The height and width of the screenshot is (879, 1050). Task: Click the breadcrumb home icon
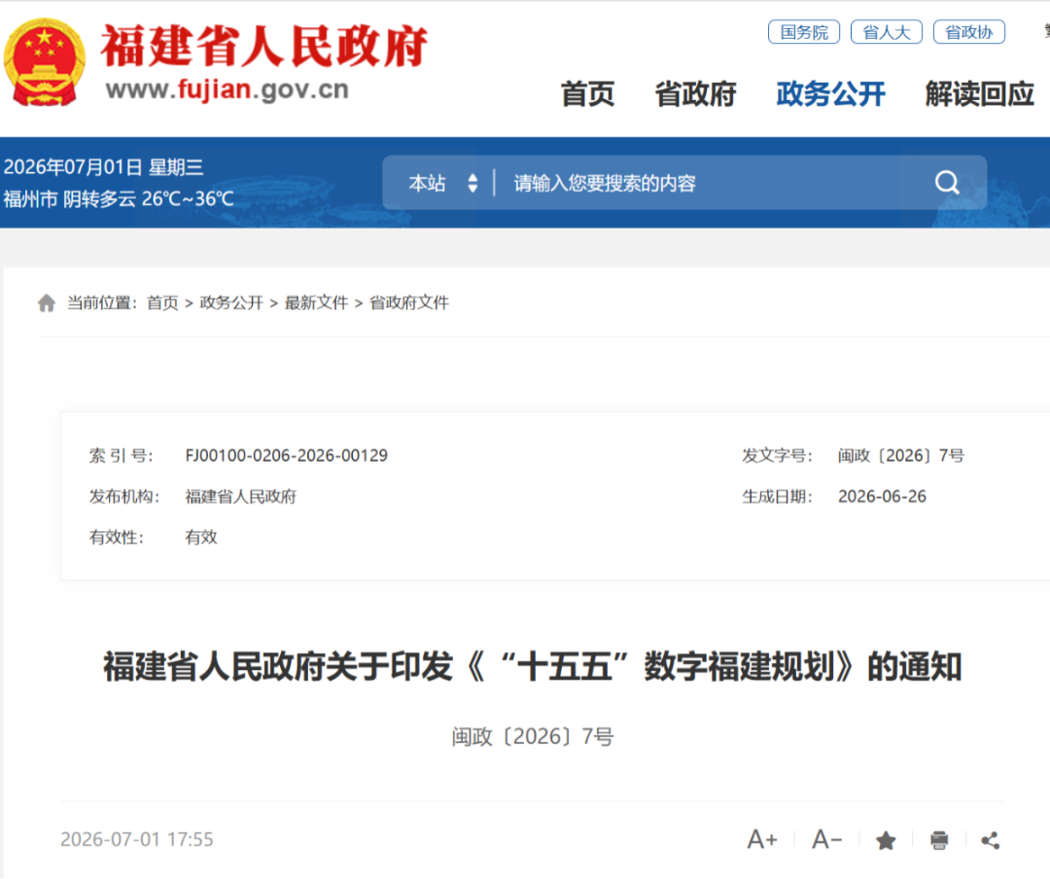click(47, 302)
